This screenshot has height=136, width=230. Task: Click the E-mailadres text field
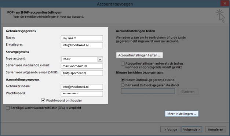(82, 45)
